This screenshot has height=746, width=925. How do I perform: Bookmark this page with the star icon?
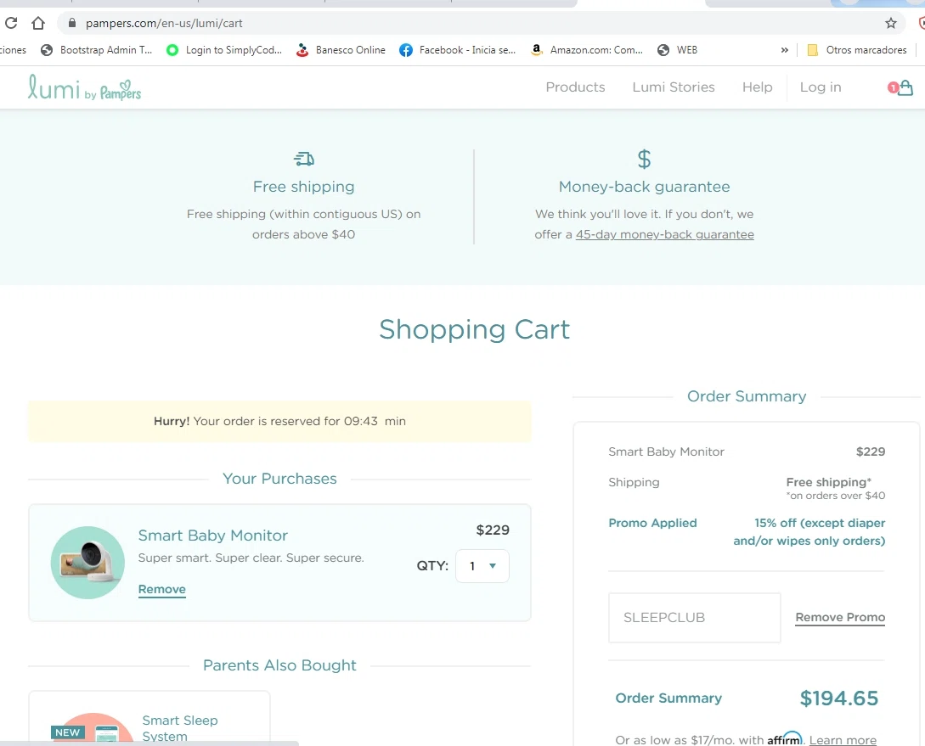point(891,23)
